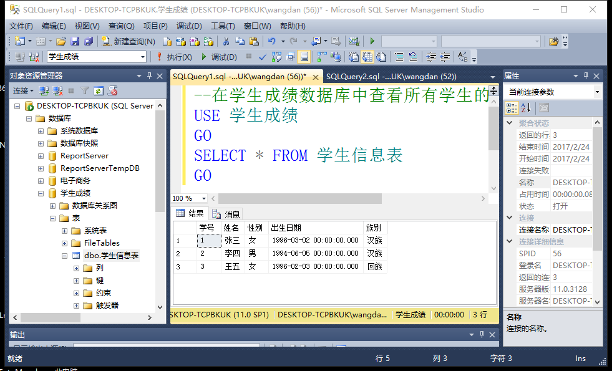Parse the query using the blue checkmark
612x371 pixels.
[263, 57]
